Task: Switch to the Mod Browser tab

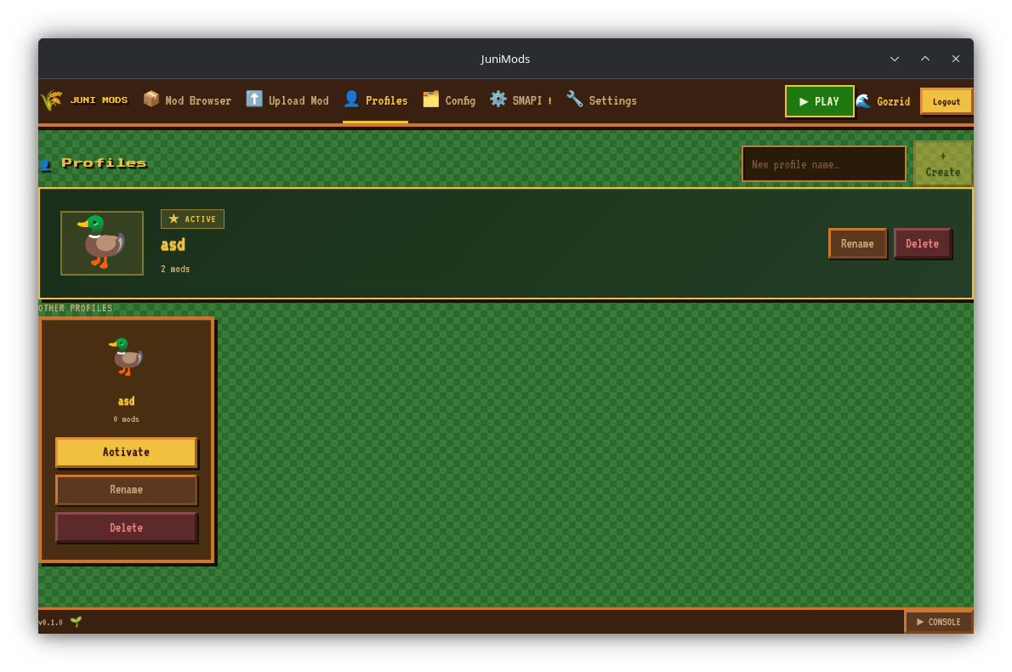Action: (x=187, y=100)
